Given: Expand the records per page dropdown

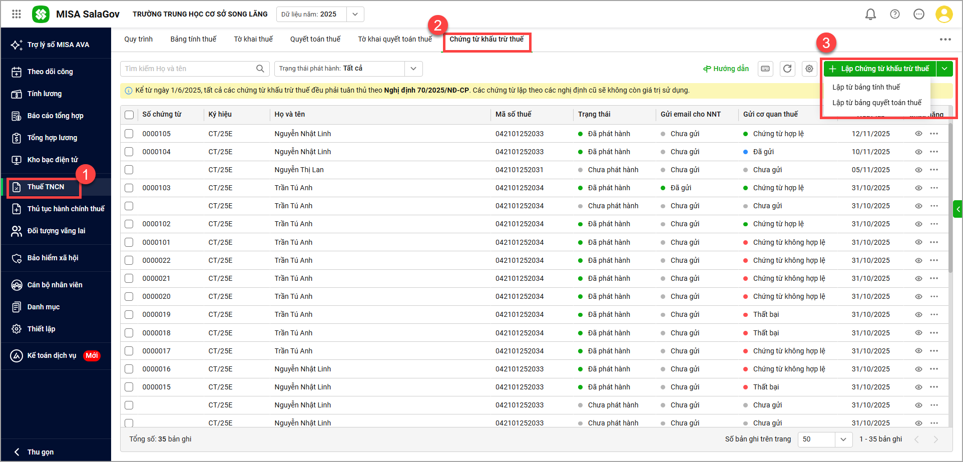Looking at the screenshot, I should point(843,439).
